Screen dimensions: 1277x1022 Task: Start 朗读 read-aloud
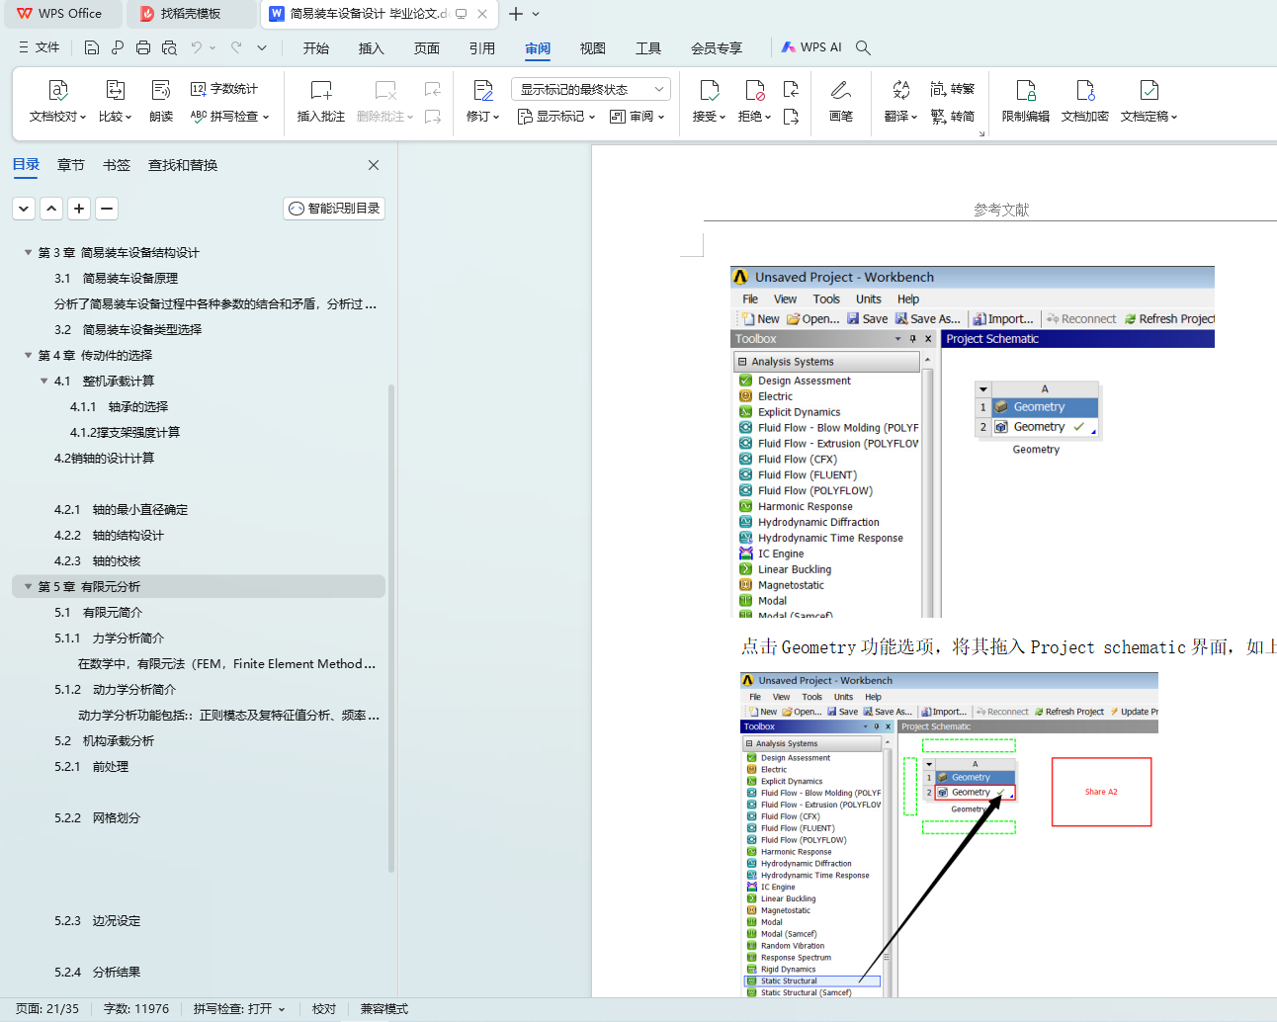point(161,102)
